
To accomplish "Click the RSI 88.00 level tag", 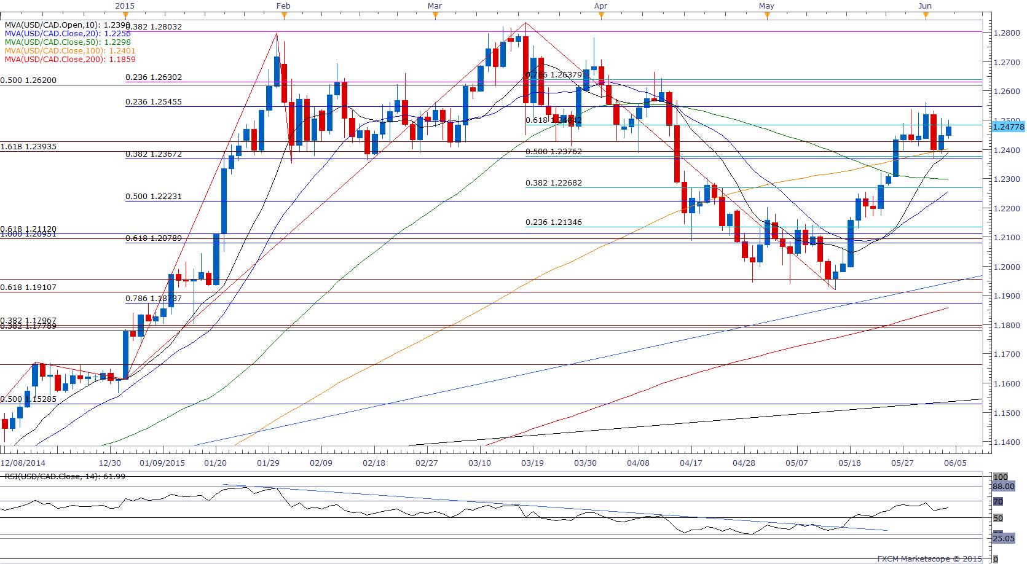I will pyautogui.click(x=1004, y=486).
